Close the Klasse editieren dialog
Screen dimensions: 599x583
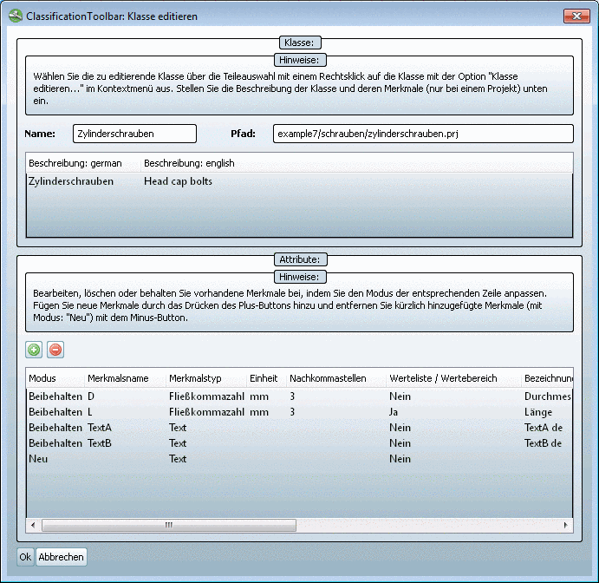click(x=576, y=16)
